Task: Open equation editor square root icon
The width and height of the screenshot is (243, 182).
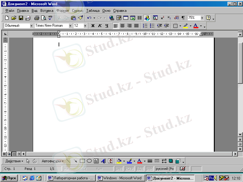Action: pyautogui.click(x=176, y=18)
